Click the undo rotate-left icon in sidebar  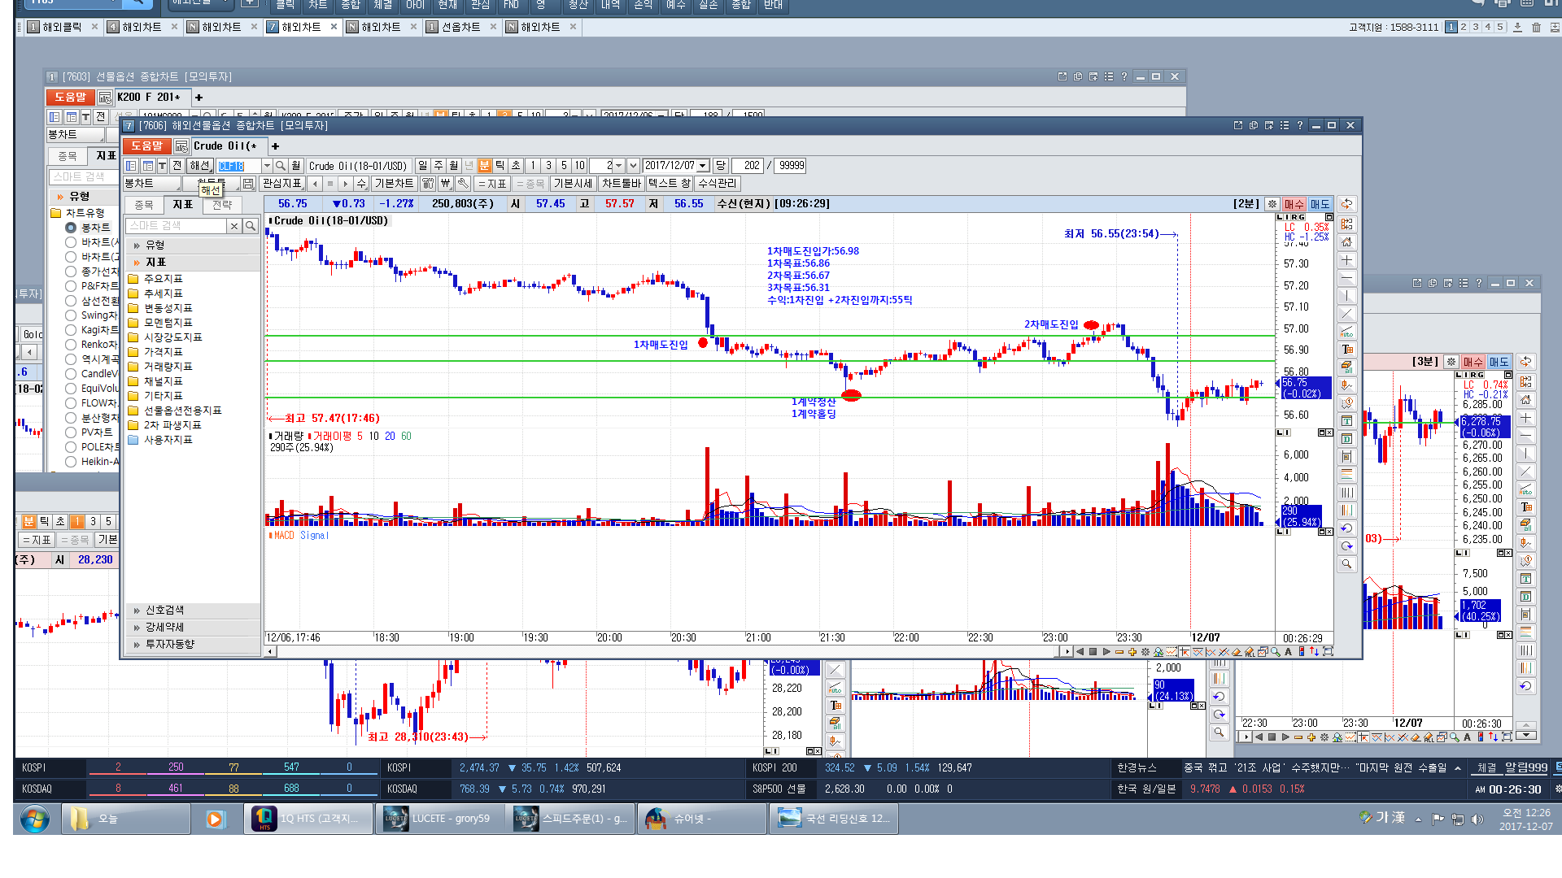(x=1347, y=528)
